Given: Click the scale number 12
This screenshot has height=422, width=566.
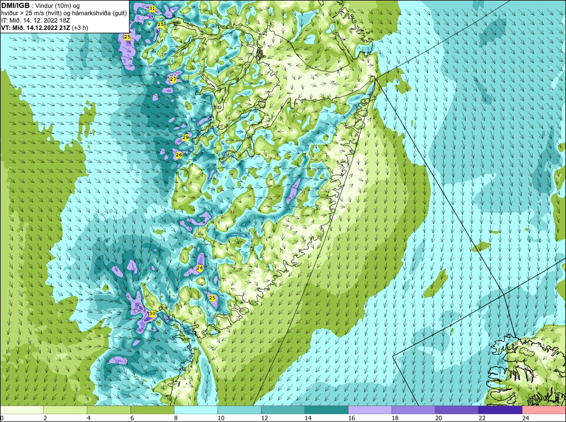Looking at the screenshot, I should (264, 418).
